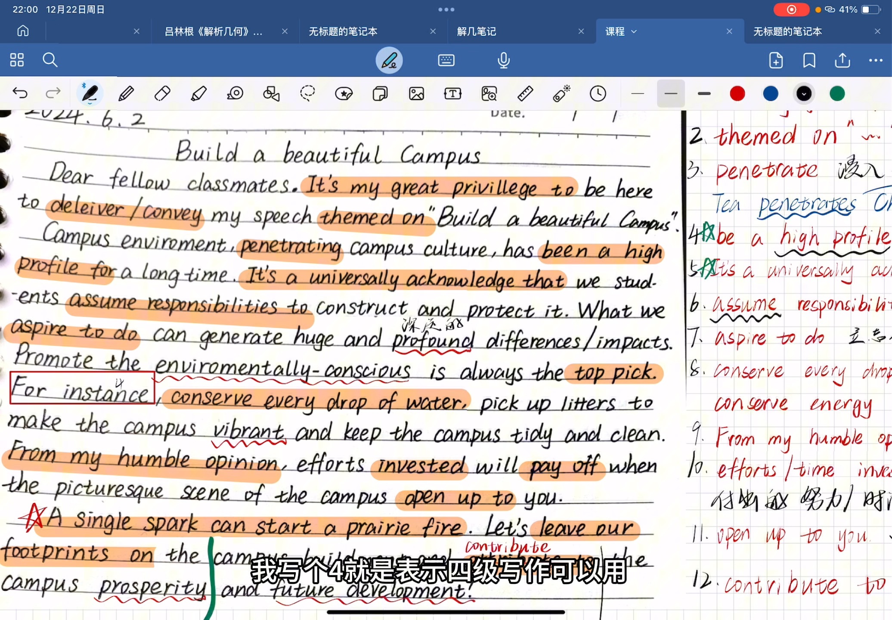Viewport: 892px width, 620px height.
Task: Select the fountain pen tool
Action: [x=90, y=93]
